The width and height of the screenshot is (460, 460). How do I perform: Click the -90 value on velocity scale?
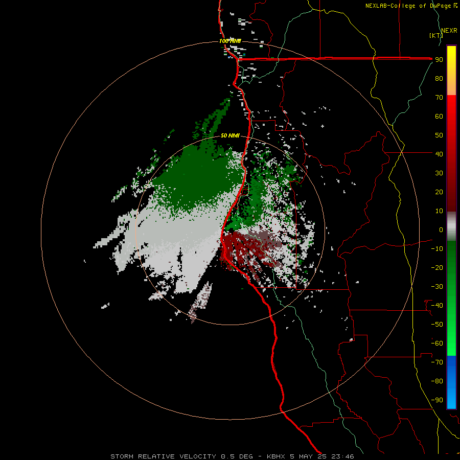point(437,400)
